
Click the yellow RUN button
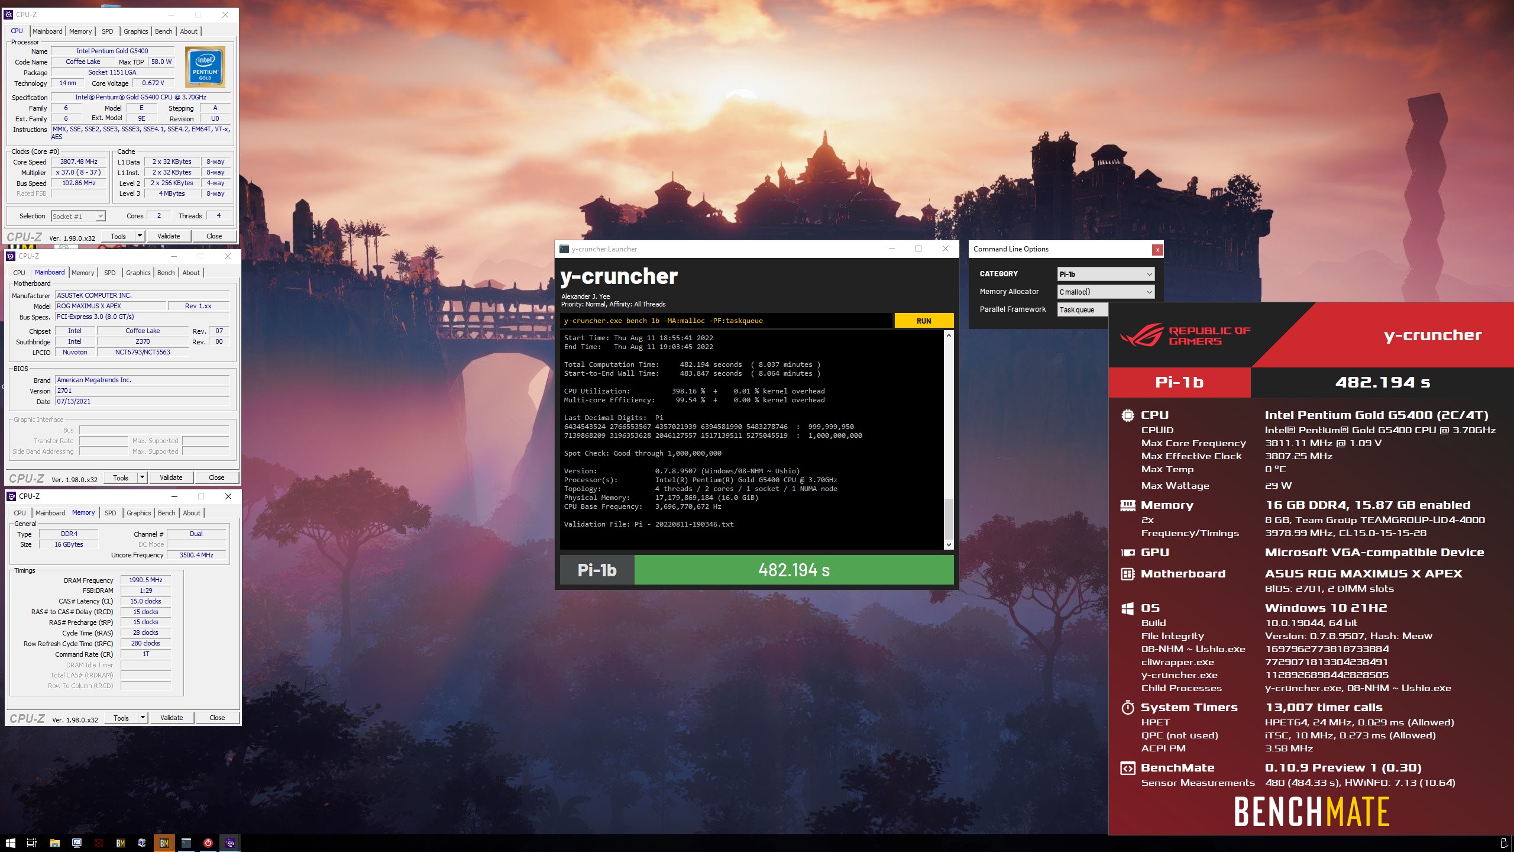[x=924, y=321]
